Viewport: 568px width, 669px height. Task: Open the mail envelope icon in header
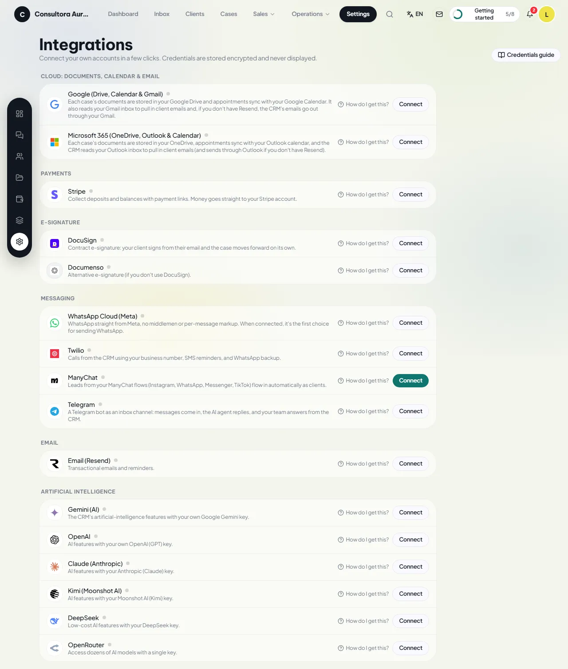point(439,14)
